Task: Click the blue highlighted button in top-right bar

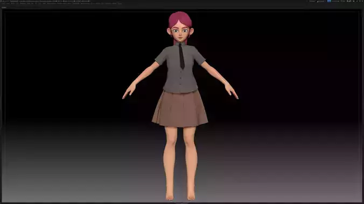Action: [x=329, y=1]
